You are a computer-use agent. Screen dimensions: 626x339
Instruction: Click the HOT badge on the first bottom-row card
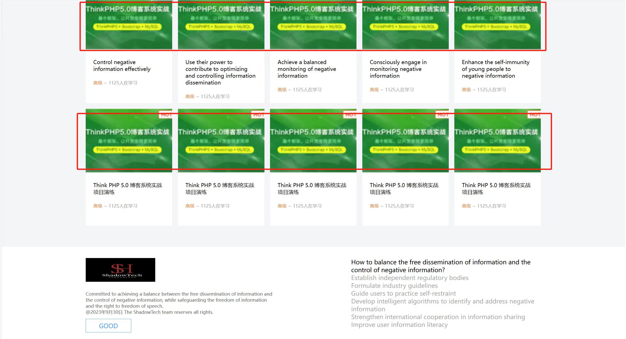[166, 115]
